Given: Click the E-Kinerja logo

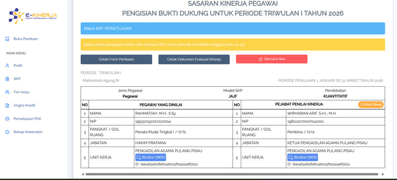Looking at the screenshot, I should click(x=33, y=16).
